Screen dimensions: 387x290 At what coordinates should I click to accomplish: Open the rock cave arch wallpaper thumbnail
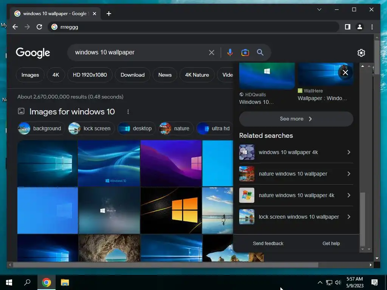109,248
